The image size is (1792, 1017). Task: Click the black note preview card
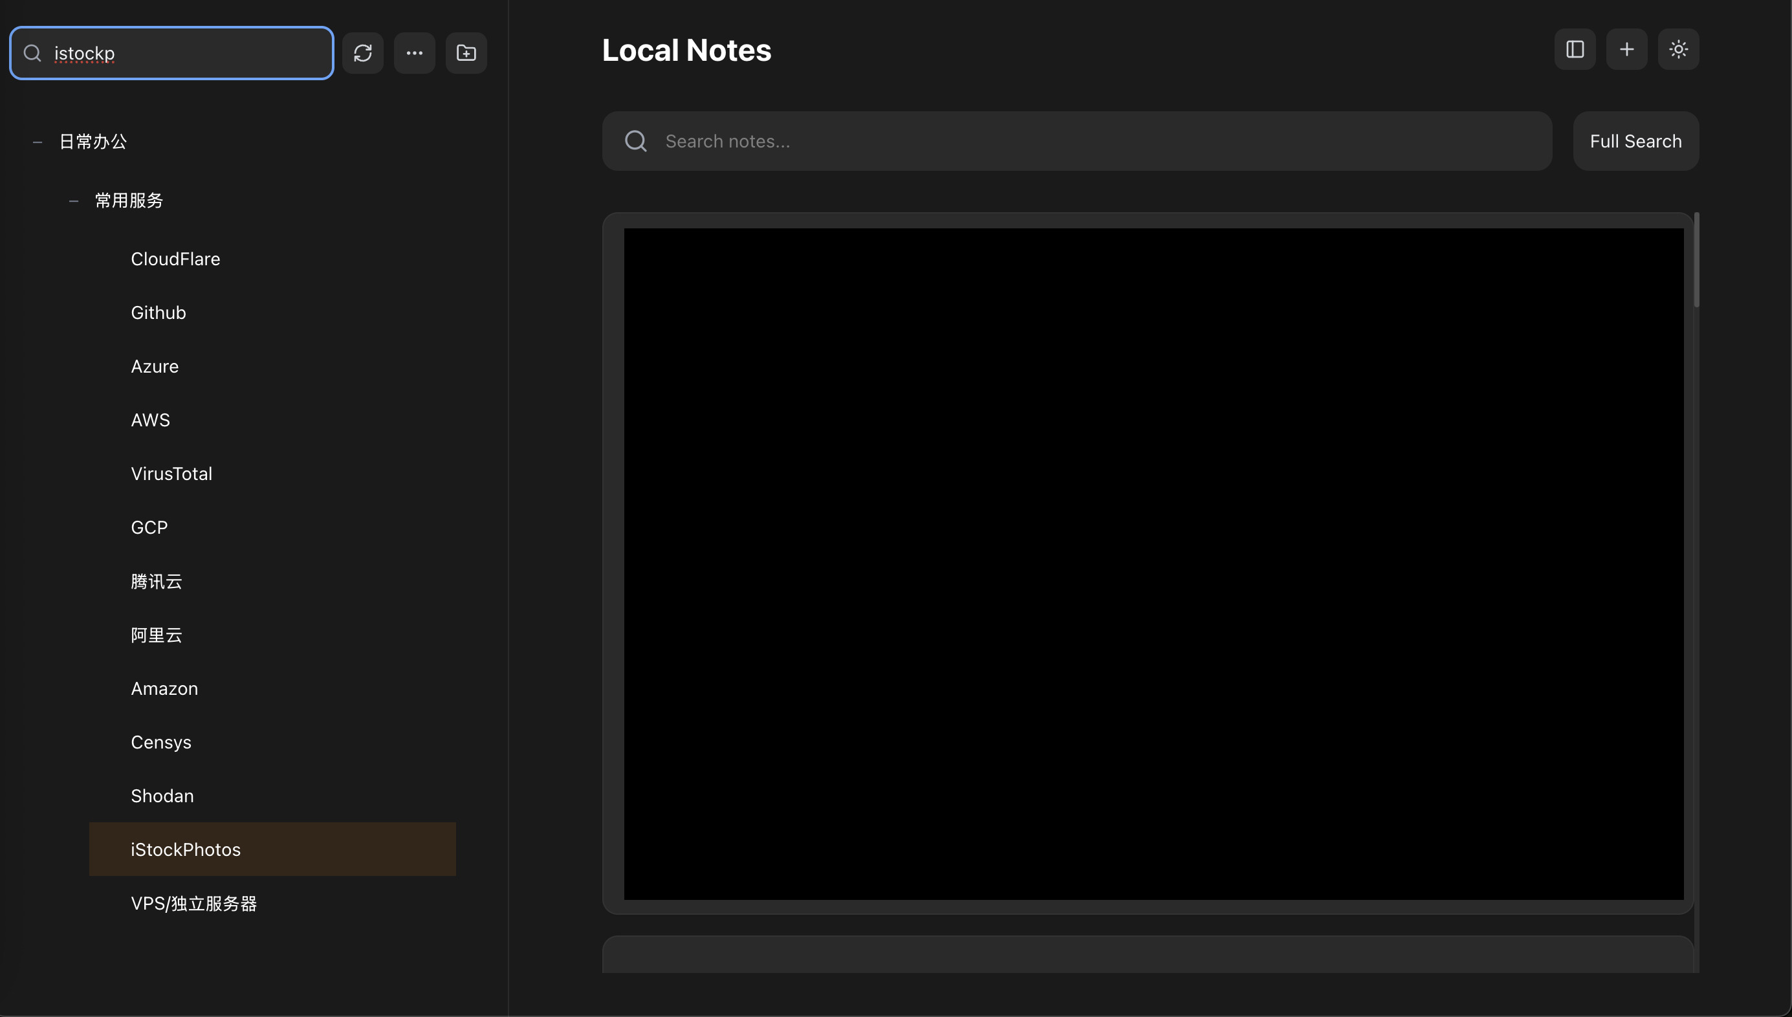[x=1153, y=563]
